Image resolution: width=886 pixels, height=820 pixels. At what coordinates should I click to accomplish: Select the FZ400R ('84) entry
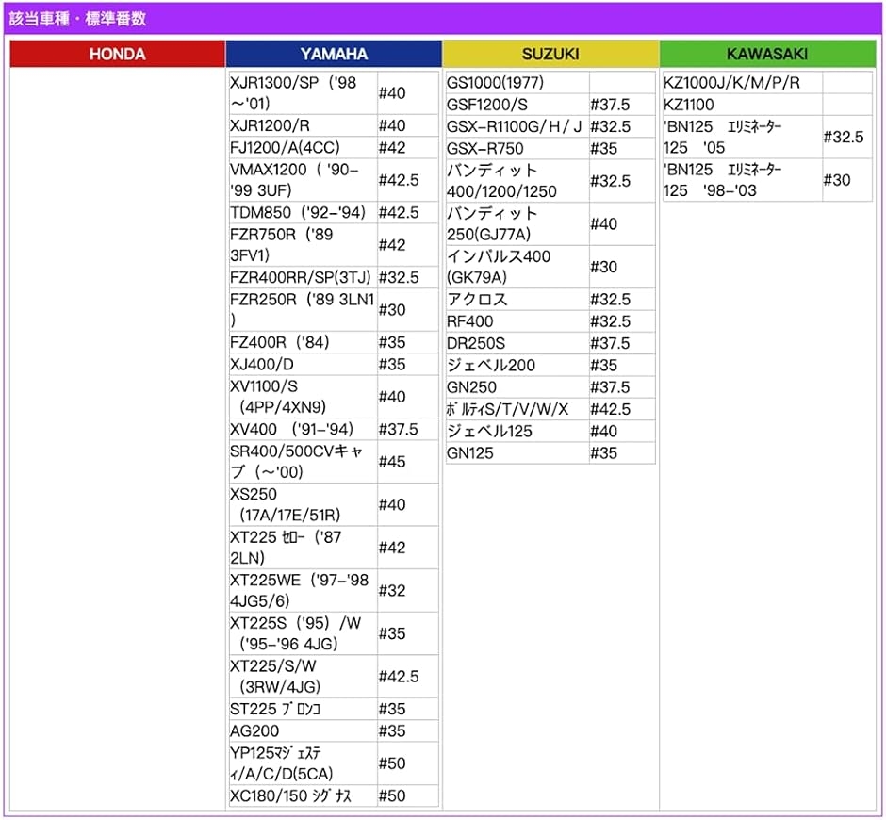coord(303,342)
